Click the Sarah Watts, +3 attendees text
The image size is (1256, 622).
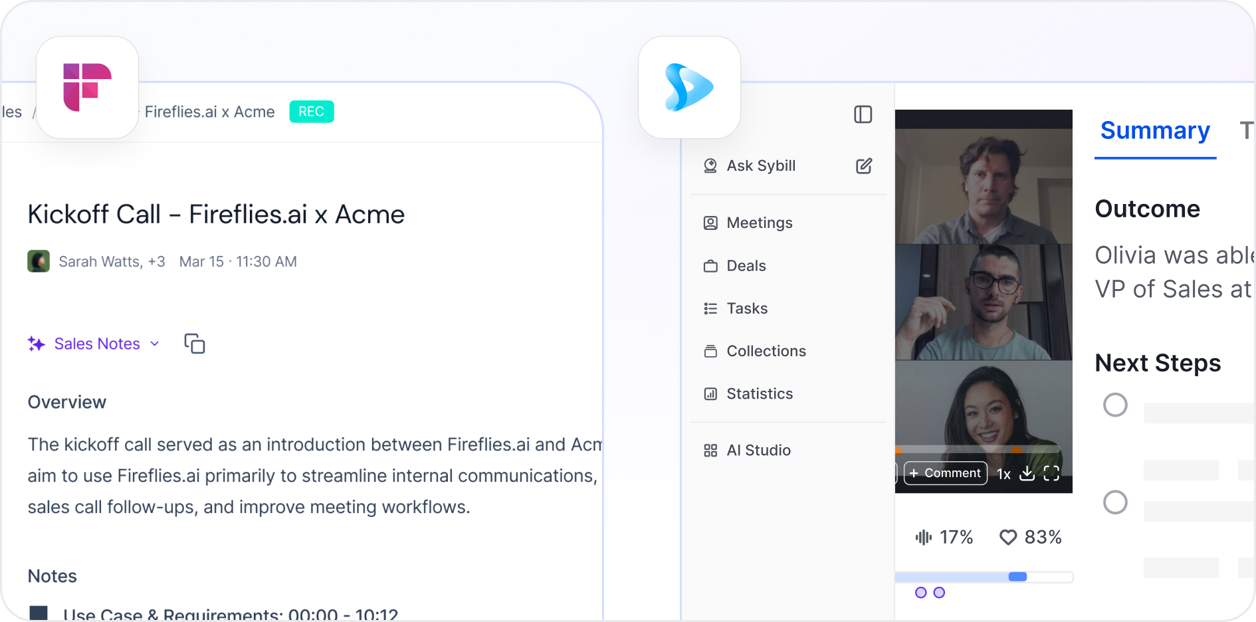coord(112,262)
